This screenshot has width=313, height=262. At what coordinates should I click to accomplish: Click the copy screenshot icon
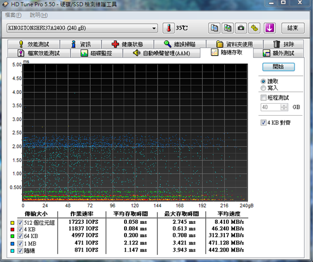[x=228, y=28]
